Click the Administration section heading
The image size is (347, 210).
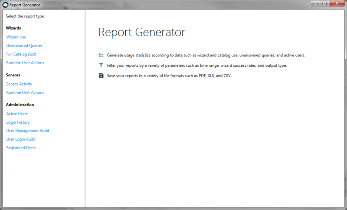click(20, 105)
